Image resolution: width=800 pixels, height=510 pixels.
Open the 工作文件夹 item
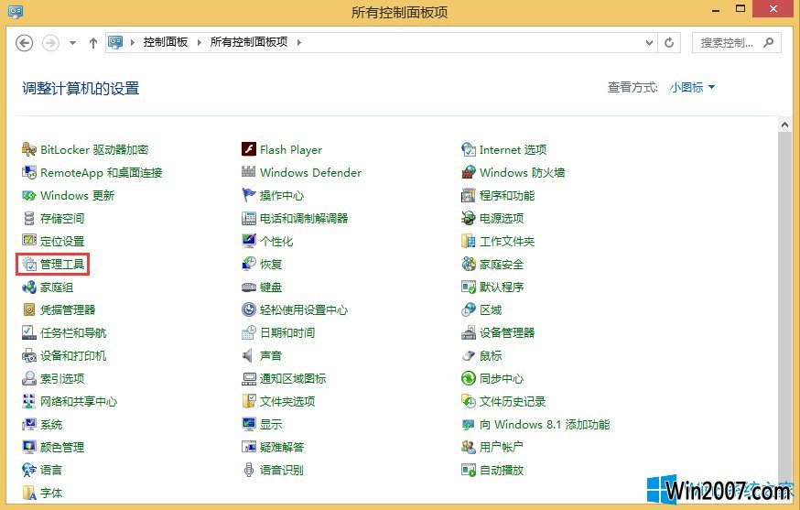coord(498,241)
